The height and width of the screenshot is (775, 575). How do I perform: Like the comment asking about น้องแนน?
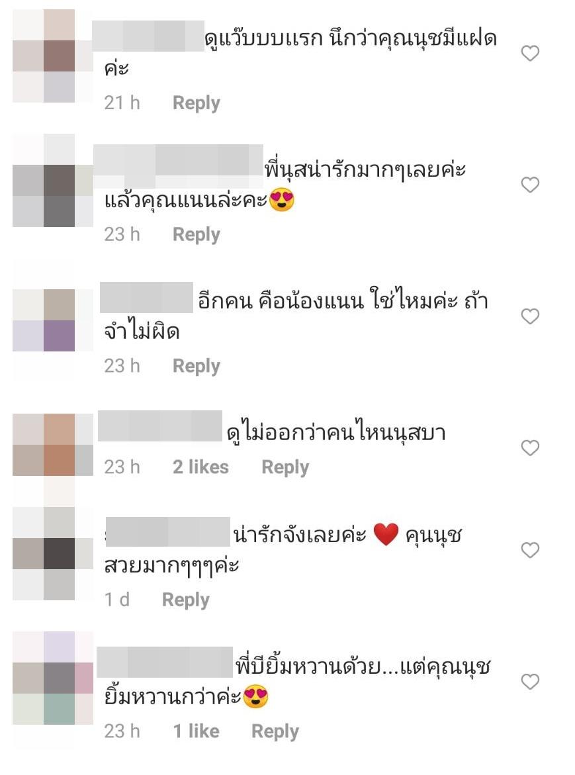(x=530, y=316)
